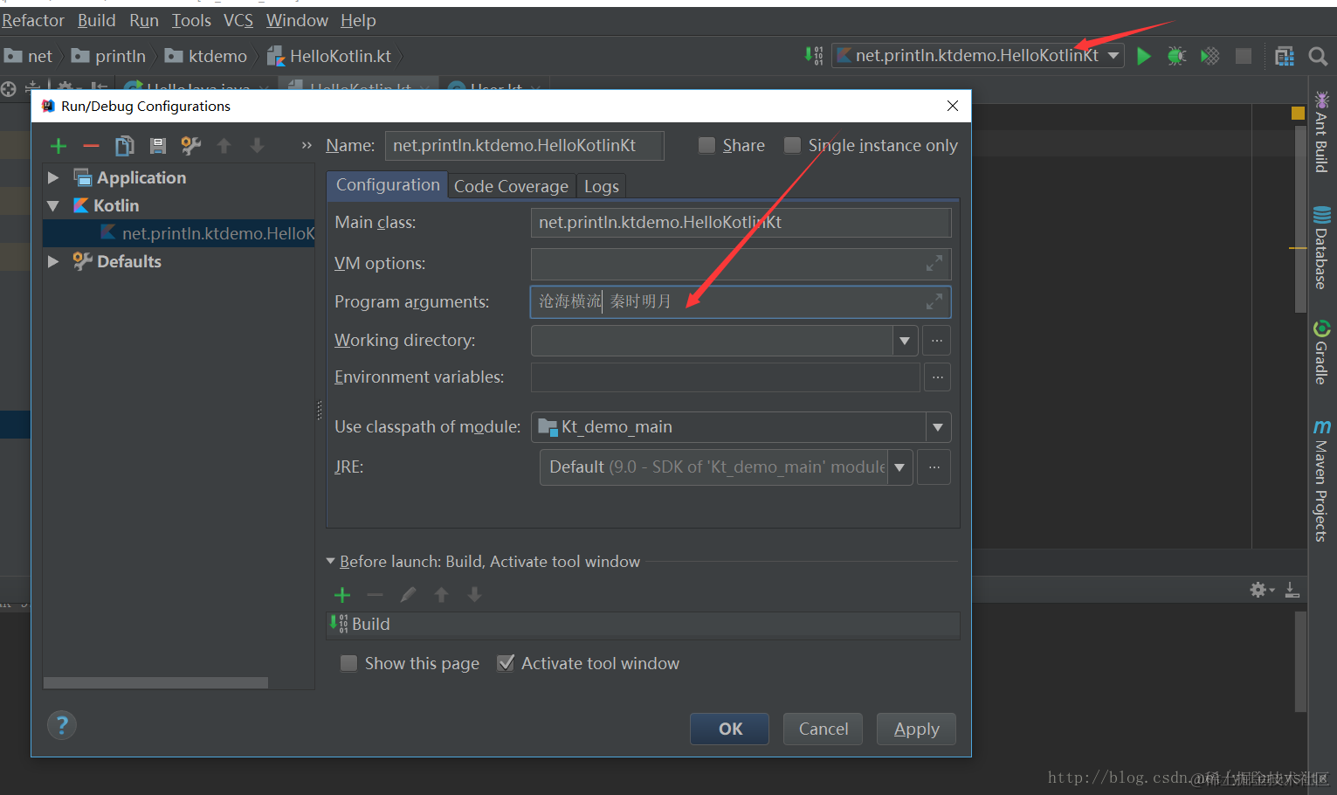Open the classpath module dropdown

[938, 427]
